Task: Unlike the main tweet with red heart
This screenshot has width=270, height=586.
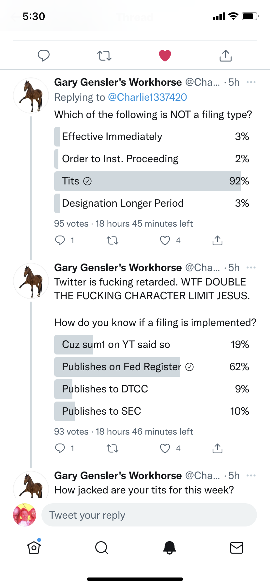Action: [x=165, y=56]
